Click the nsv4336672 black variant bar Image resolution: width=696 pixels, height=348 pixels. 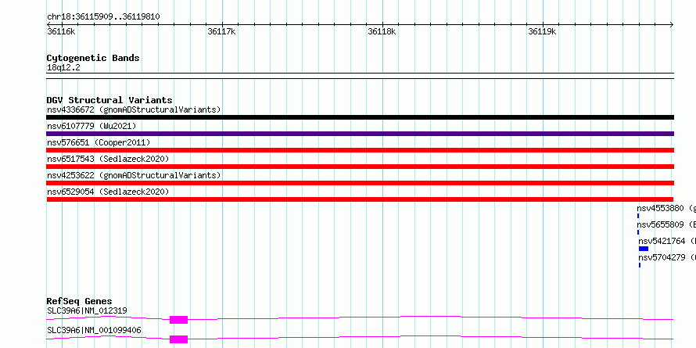coord(360,117)
